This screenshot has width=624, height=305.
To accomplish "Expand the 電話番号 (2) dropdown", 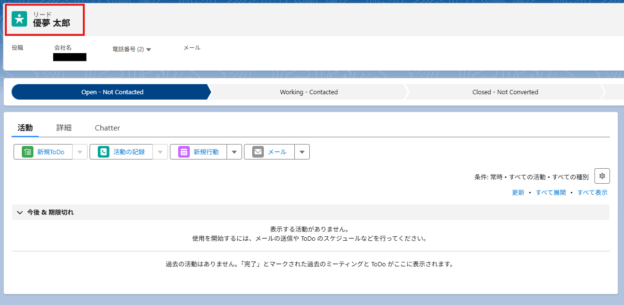I will click(149, 49).
